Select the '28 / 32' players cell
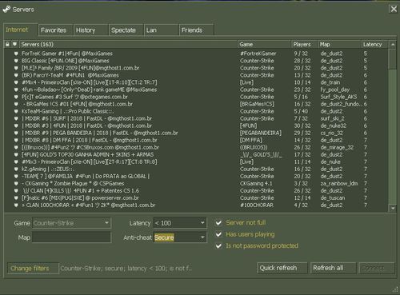The height and width of the screenshot is (295, 400). (302, 61)
